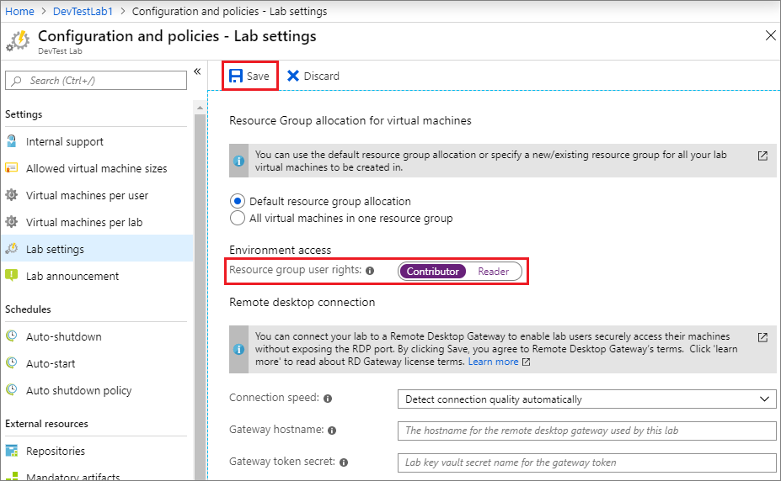
Task: Click info icon beside Resource group user rights
Action: 370,271
